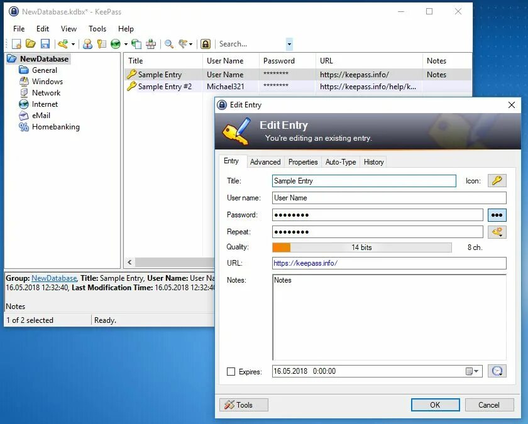Click the Title input field
528x424 pixels.
coord(364,181)
